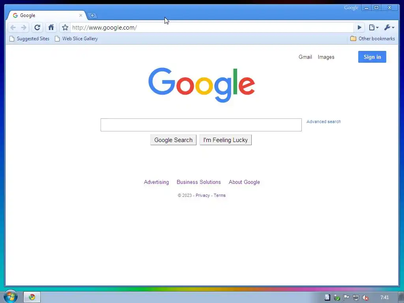Open About Google link
Viewport: 404px width, 303px height.
click(244, 182)
